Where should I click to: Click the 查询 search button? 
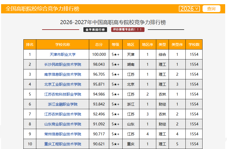pos(211,9)
